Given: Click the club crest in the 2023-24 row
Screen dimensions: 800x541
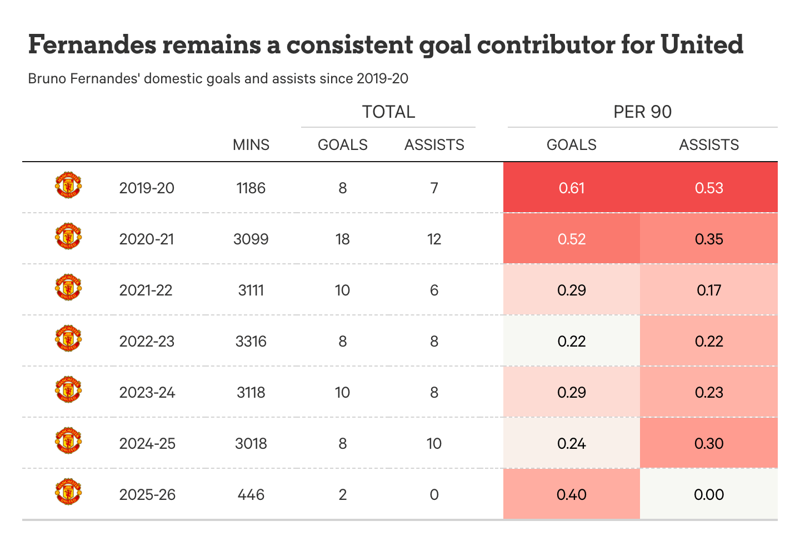Looking at the screenshot, I should click(x=68, y=390).
